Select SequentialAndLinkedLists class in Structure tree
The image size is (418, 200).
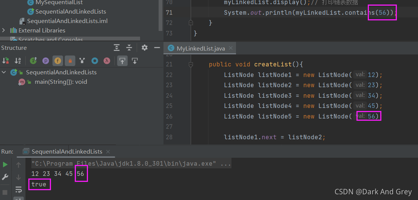(x=61, y=72)
